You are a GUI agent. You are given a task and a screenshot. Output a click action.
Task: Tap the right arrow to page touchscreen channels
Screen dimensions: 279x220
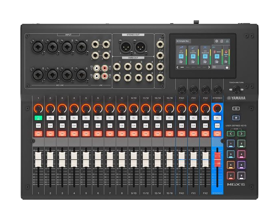(209, 67)
